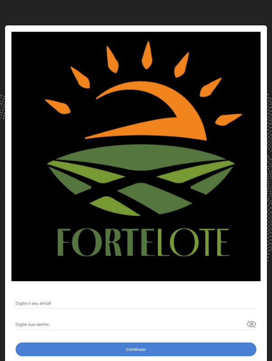272x361 pixels.
Task: Focus the "Digite o seu email" field
Action: 136,303
